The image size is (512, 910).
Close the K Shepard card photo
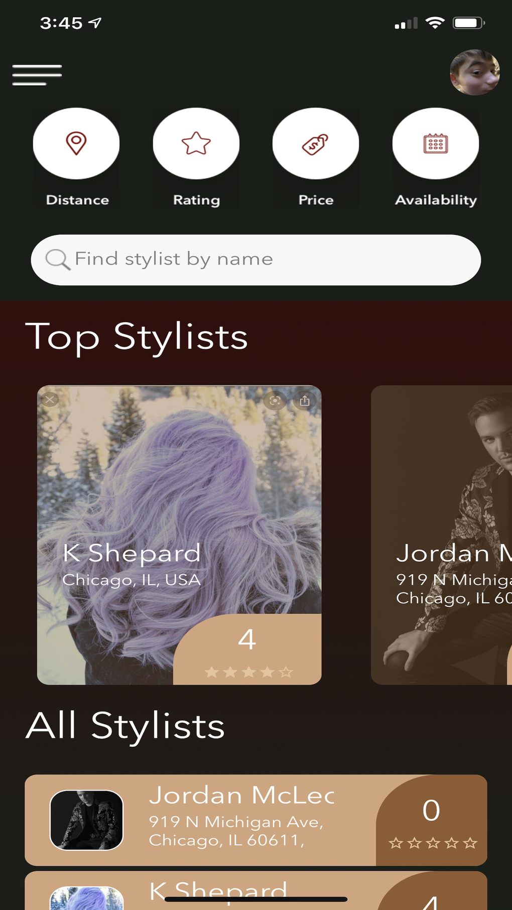(49, 400)
